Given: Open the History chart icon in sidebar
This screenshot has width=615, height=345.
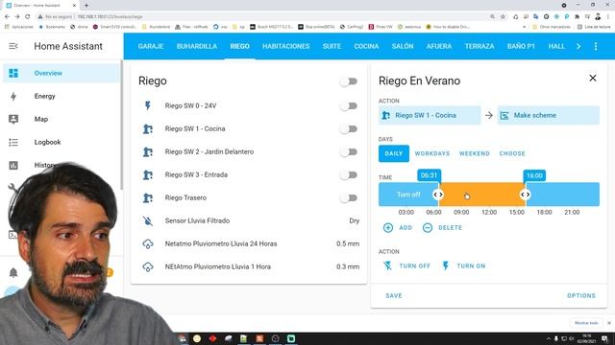Looking at the screenshot, I should [x=13, y=165].
